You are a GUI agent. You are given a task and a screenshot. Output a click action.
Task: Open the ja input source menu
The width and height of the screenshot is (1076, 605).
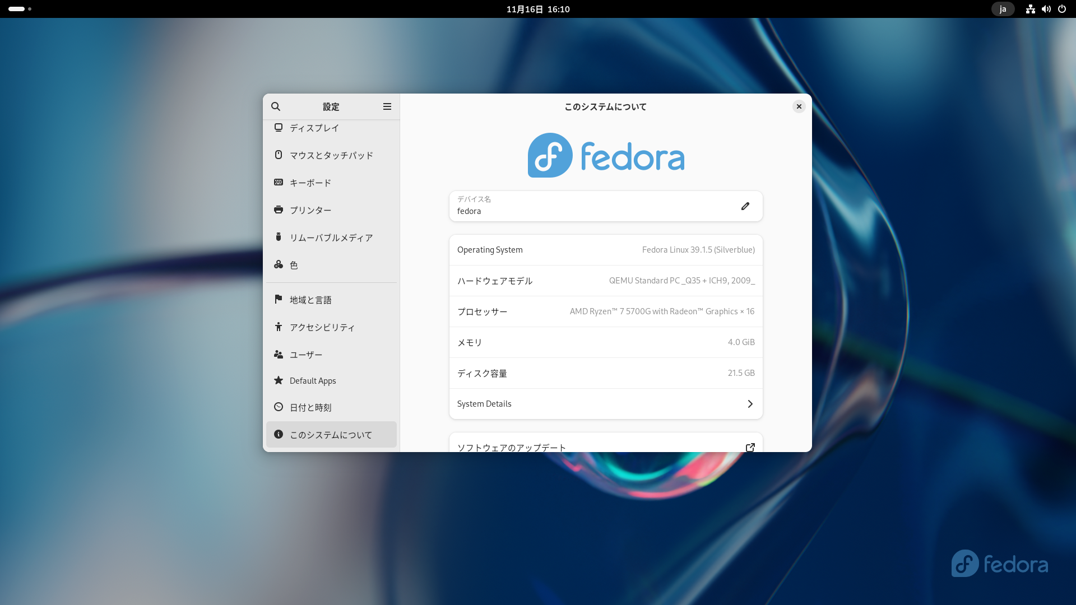(1003, 9)
